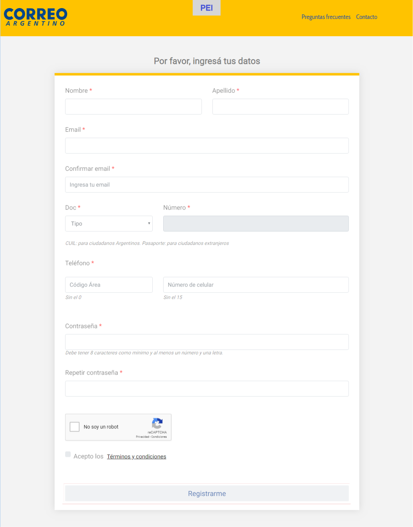Select the PEI tab at top
This screenshot has height=527, width=413.
click(206, 8)
